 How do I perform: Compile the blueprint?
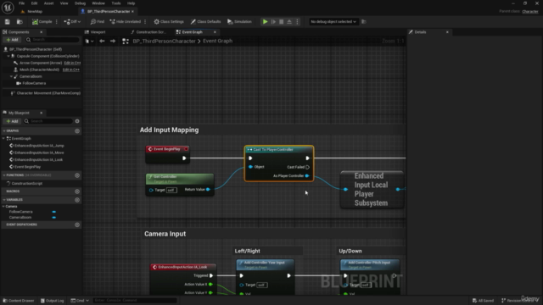42,22
